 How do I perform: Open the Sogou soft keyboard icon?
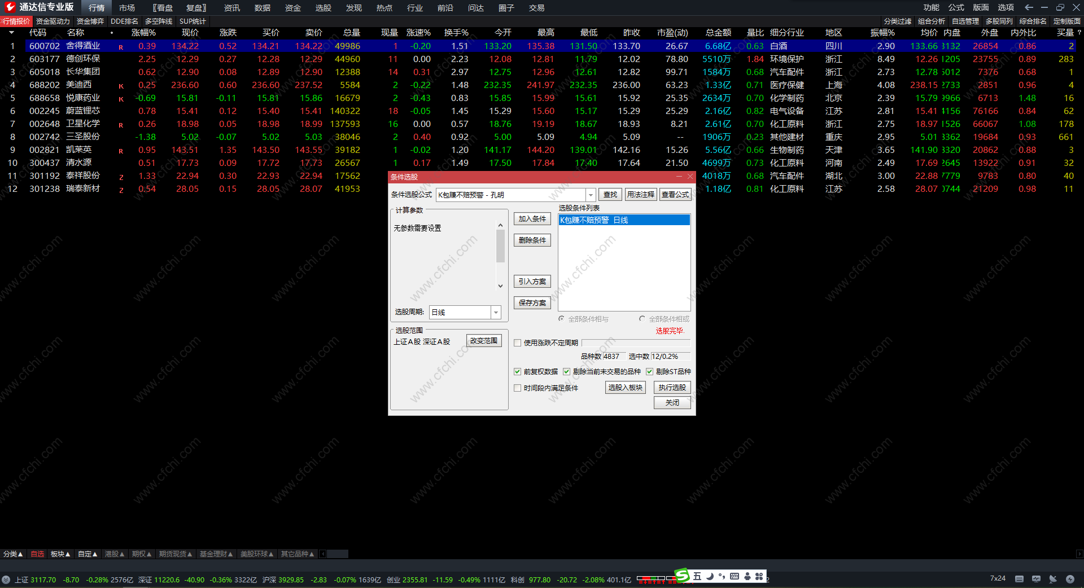tap(735, 576)
